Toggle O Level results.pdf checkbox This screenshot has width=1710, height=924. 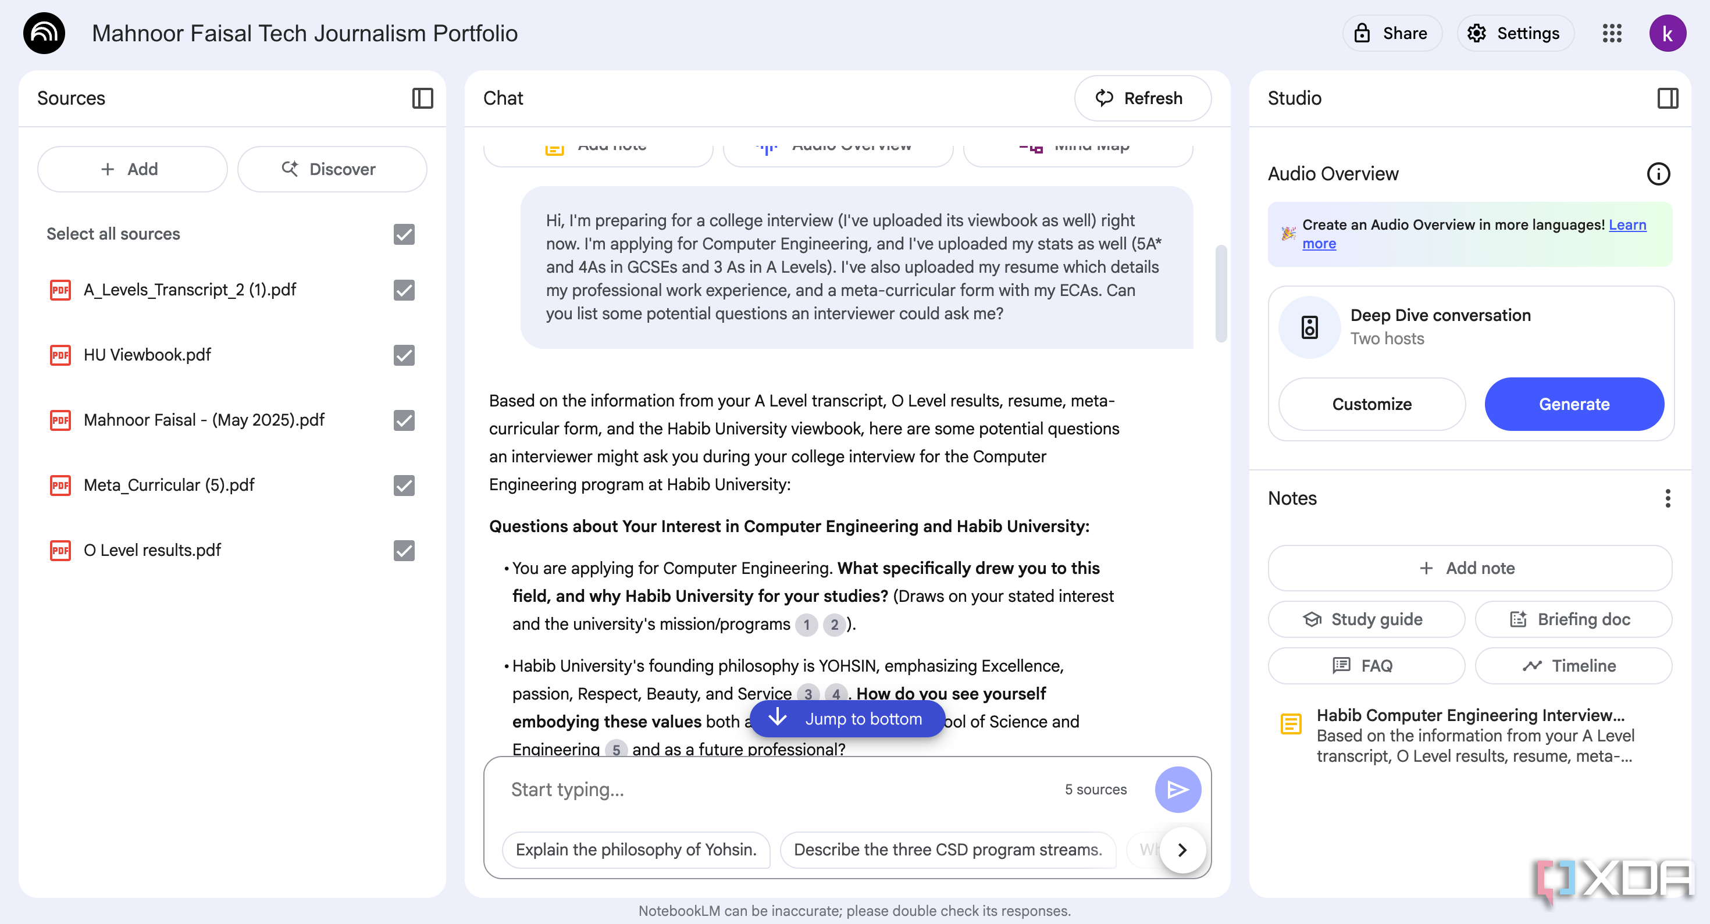(404, 550)
